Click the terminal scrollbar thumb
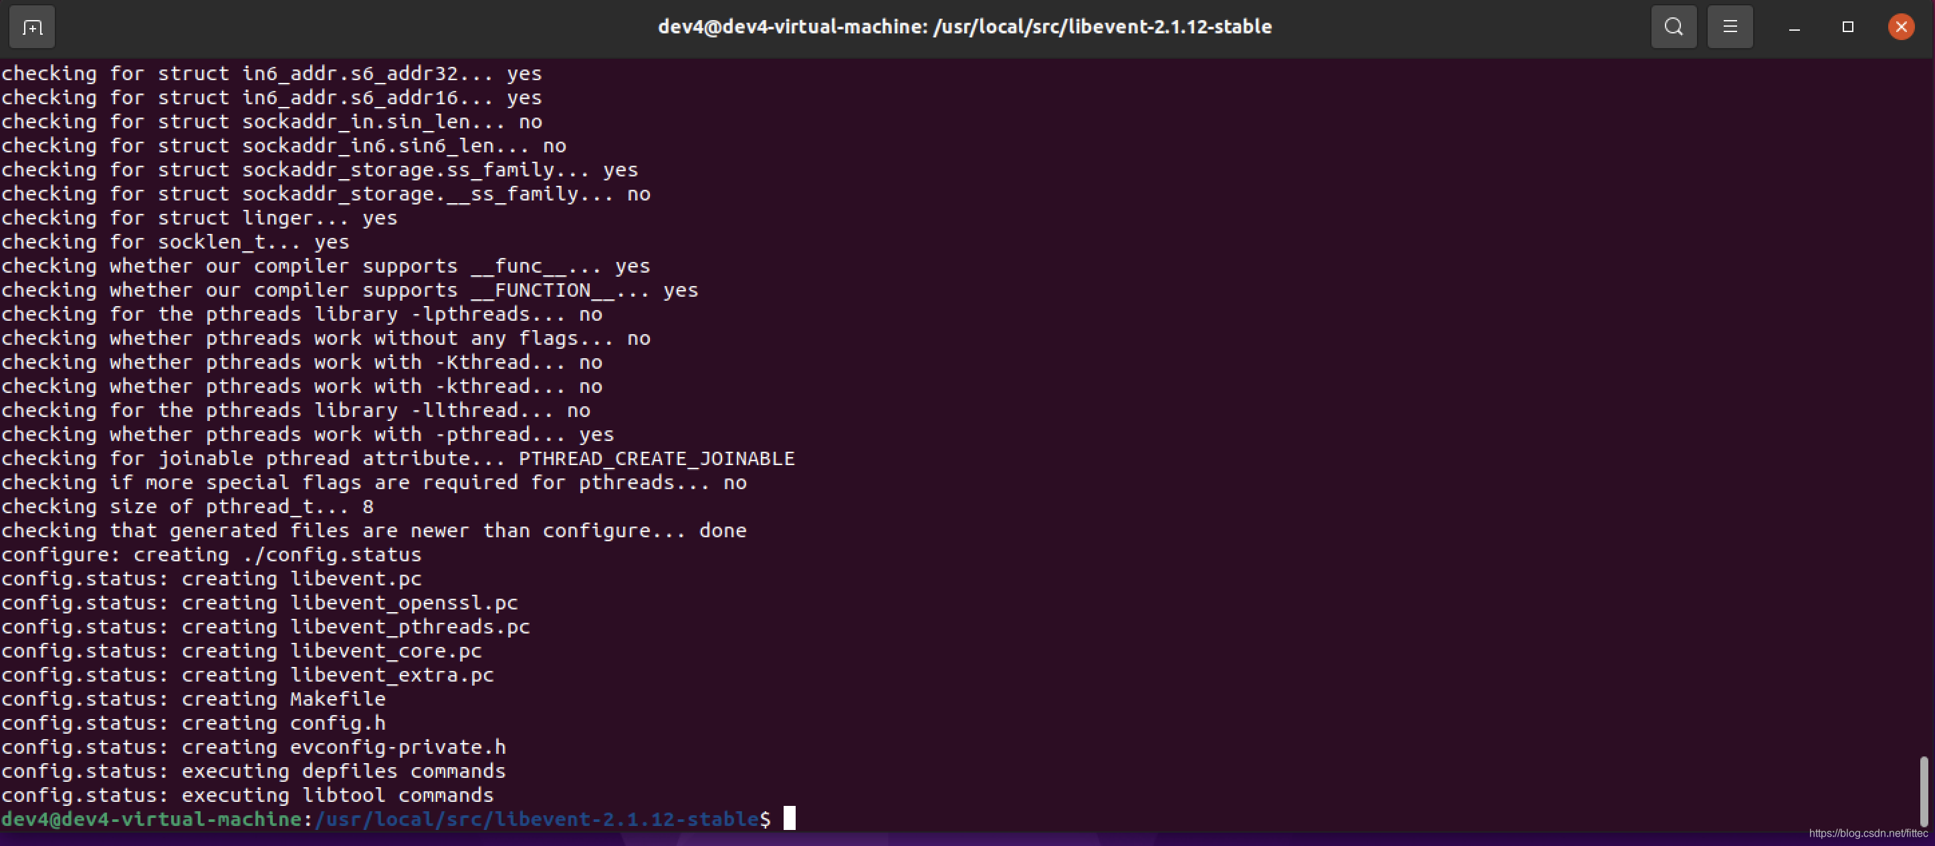The image size is (1935, 846). pos(1924,791)
